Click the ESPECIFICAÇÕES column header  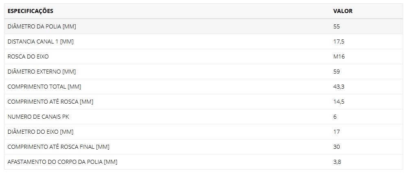tap(31, 11)
